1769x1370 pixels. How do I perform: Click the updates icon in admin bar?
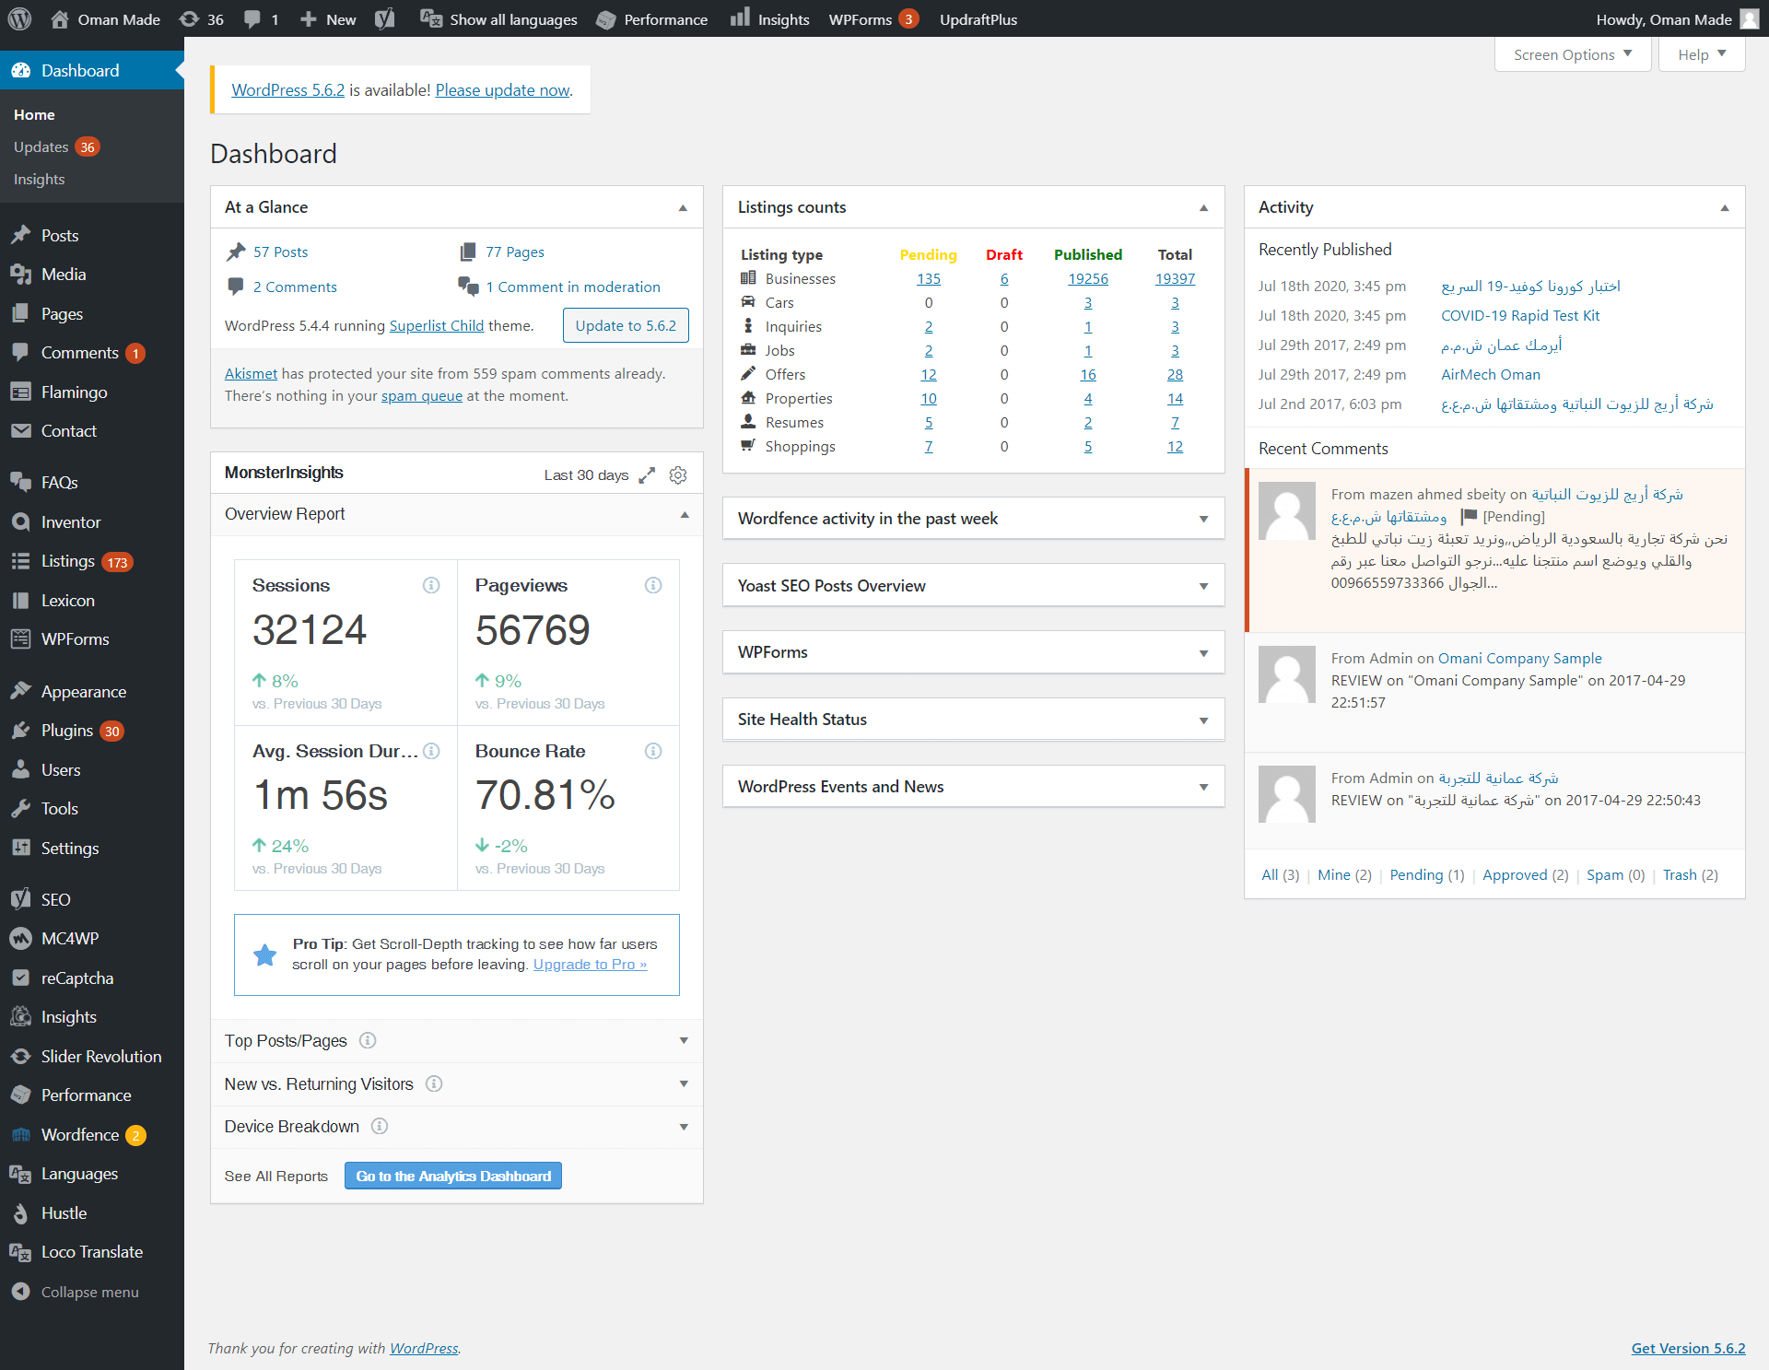coord(190,19)
